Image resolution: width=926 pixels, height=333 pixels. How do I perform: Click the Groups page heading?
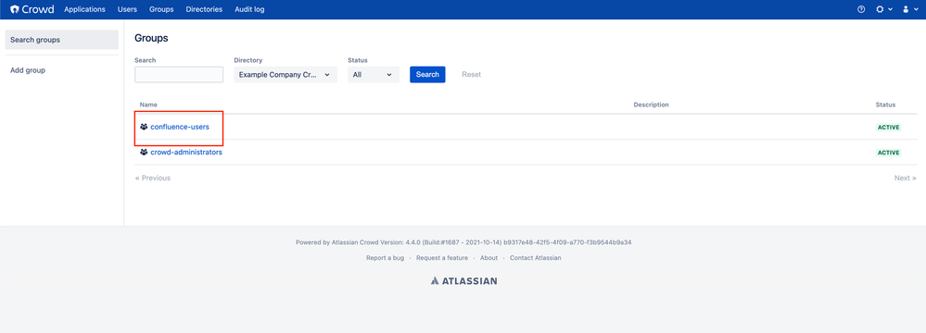coord(151,38)
